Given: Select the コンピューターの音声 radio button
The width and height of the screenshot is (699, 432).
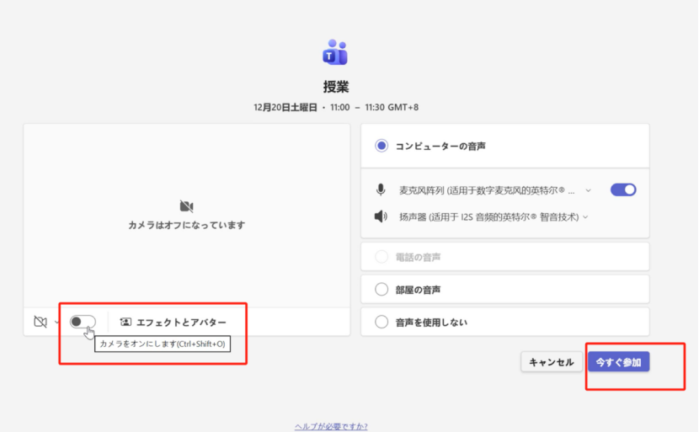Looking at the screenshot, I should coord(382,146).
